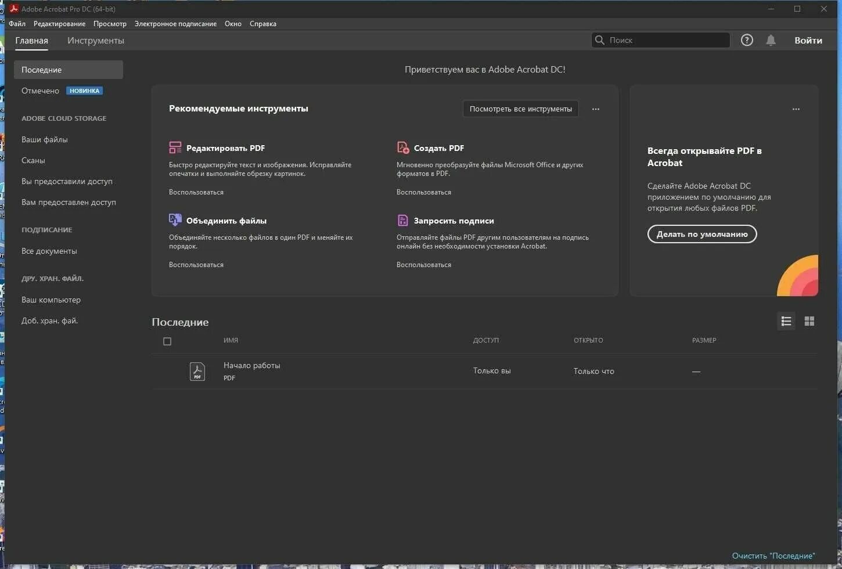Open Вам предоставлен доступ in the sidebar
The image size is (842, 569).
pos(69,202)
